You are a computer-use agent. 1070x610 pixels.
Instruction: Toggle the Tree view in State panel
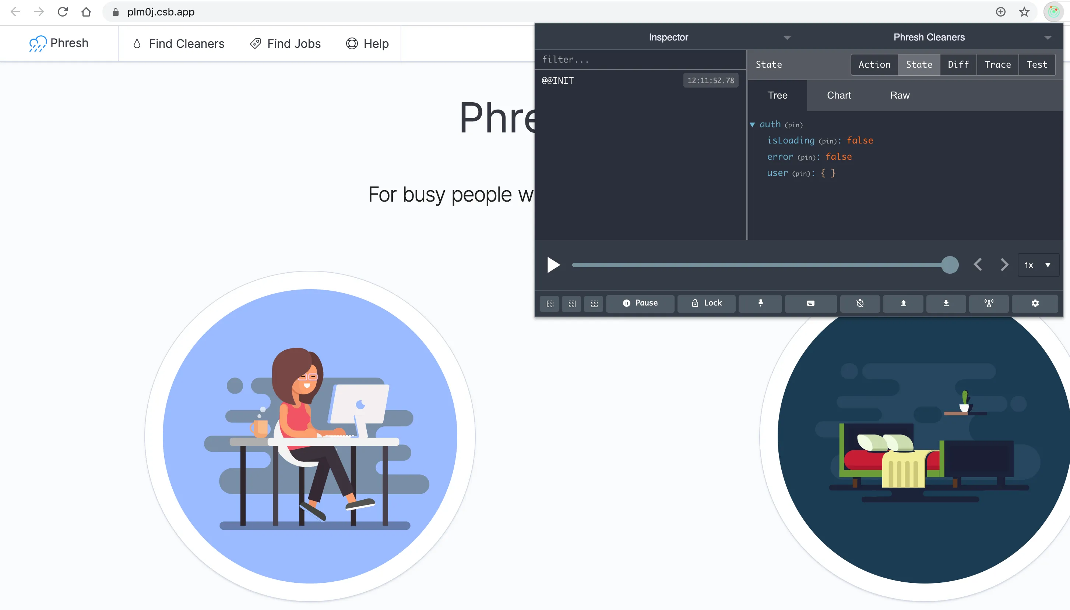click(x=778, y=95)
